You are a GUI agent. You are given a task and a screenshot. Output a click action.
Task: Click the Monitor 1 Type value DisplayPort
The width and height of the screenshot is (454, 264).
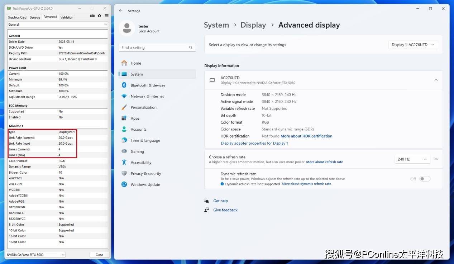pyautogui.click(x=67, y=132)
